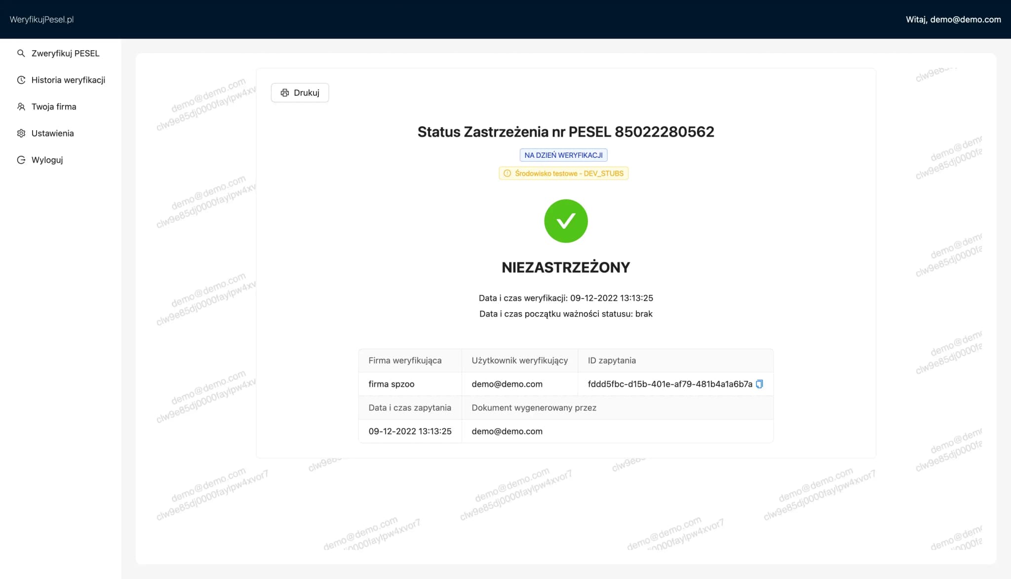Click the logout arrow icon beside Wyloguj
Image resolution: width=1011 pixels, height=579 pixels.
pos(21,159)
